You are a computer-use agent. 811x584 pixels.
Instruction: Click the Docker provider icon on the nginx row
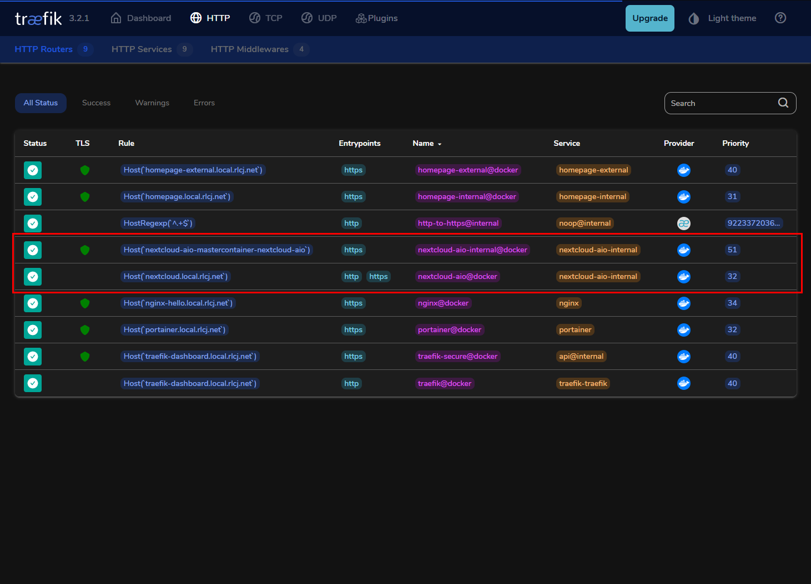tap(683, 303)
